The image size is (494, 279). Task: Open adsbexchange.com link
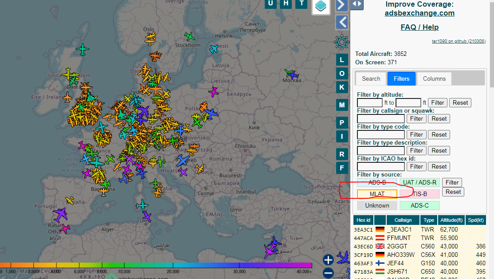coord(420,13)
